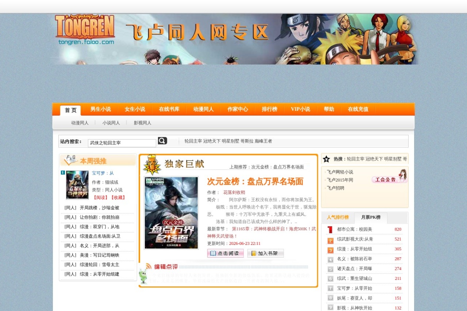Open 综漫：双穿门，从地 entry

click(x=100, y=227)
